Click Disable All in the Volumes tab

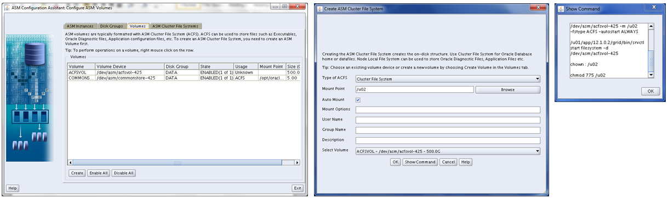point(124,173)
